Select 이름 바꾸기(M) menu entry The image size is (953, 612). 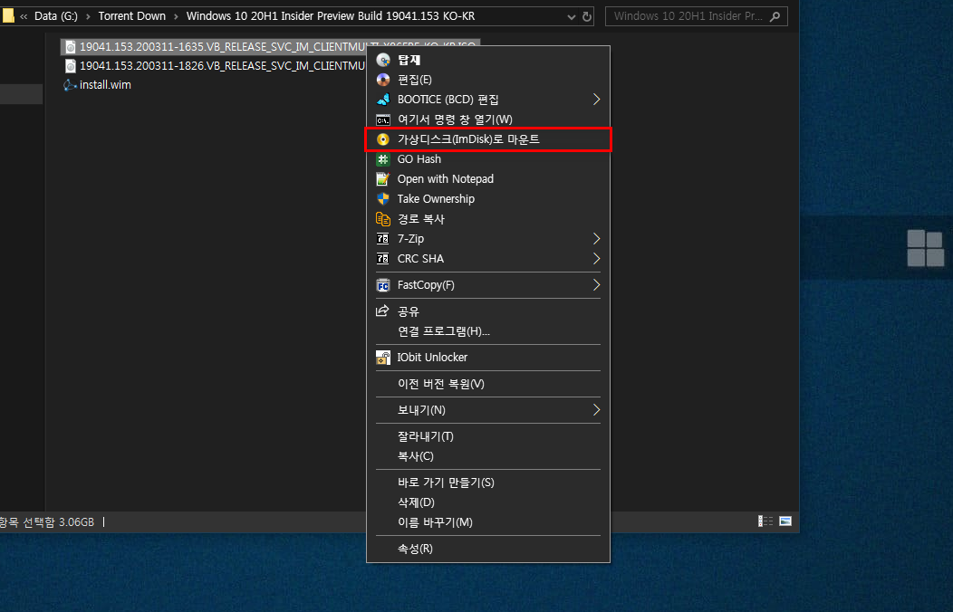pos(488,522)
